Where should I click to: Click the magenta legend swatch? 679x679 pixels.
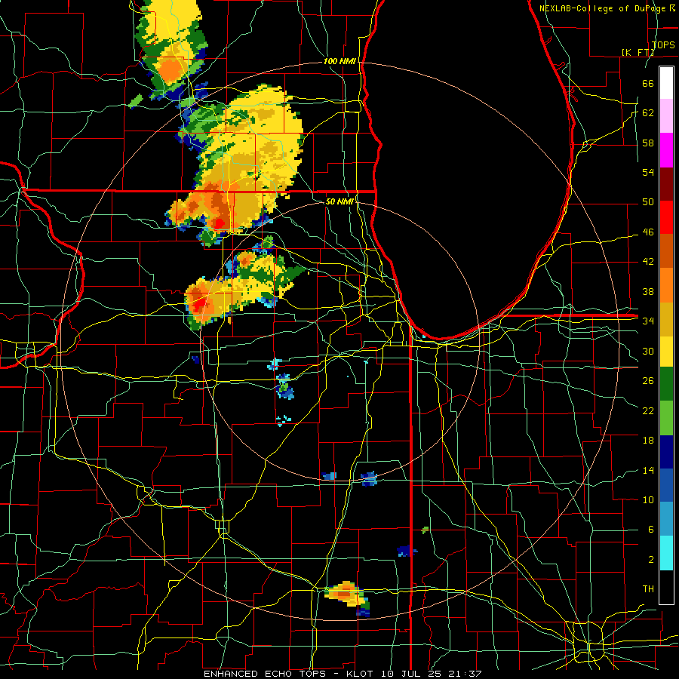(x=666, y=150)
